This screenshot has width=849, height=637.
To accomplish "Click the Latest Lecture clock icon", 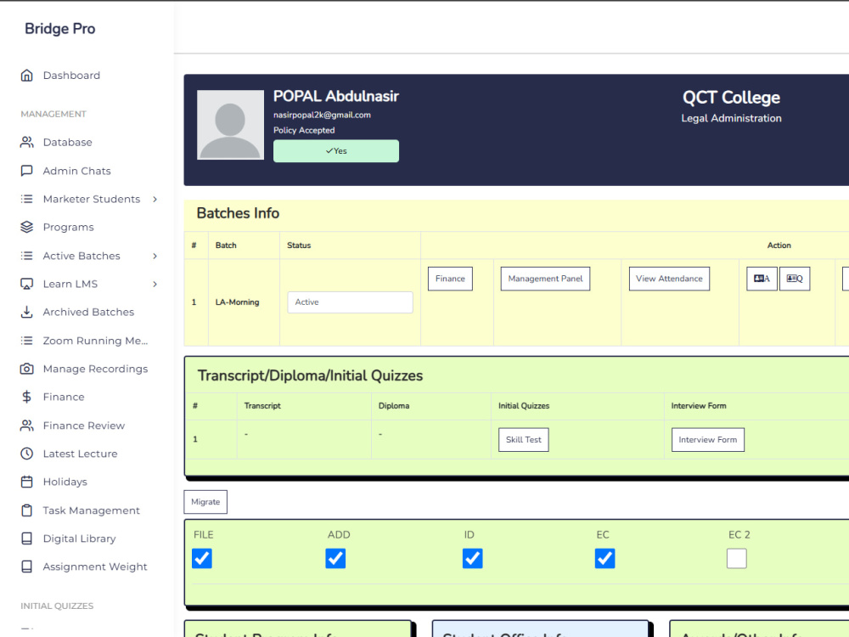I will point(26,454).
